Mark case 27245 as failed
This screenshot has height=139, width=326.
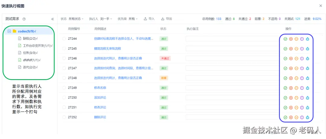point(291,49)
